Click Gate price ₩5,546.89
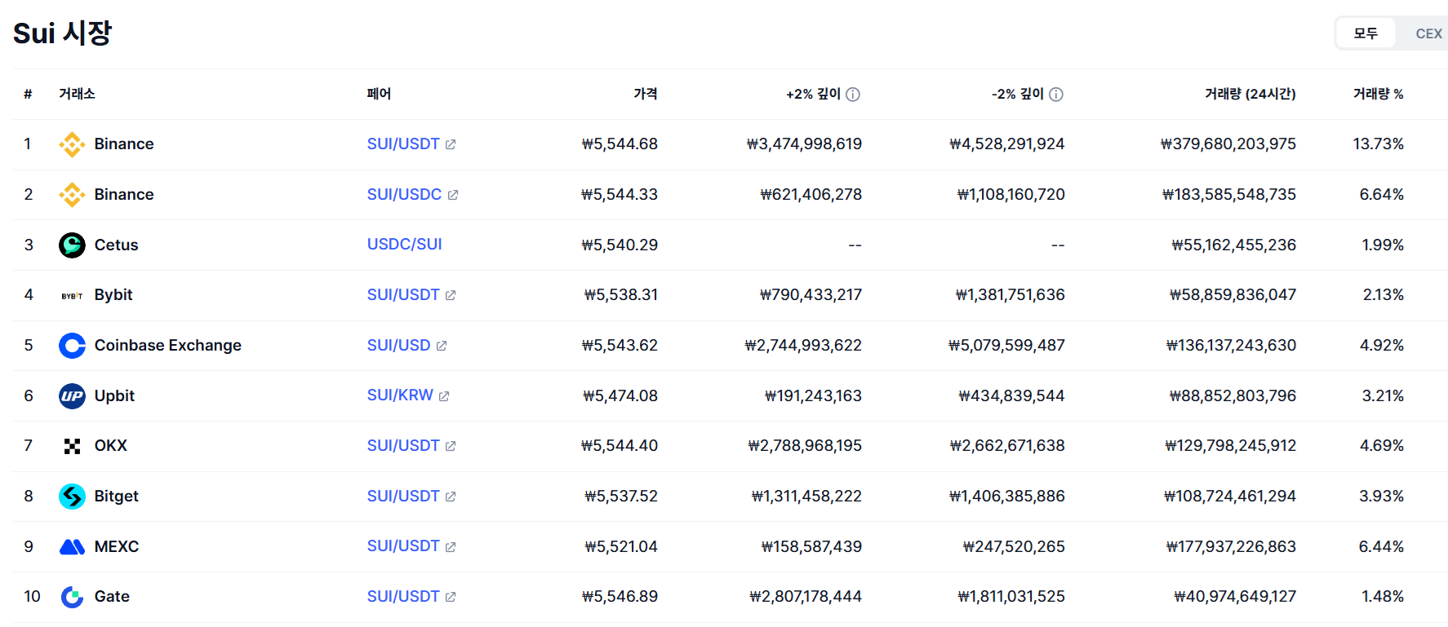The width and height of the screenshot is (1448, 627). coord(620,596)
